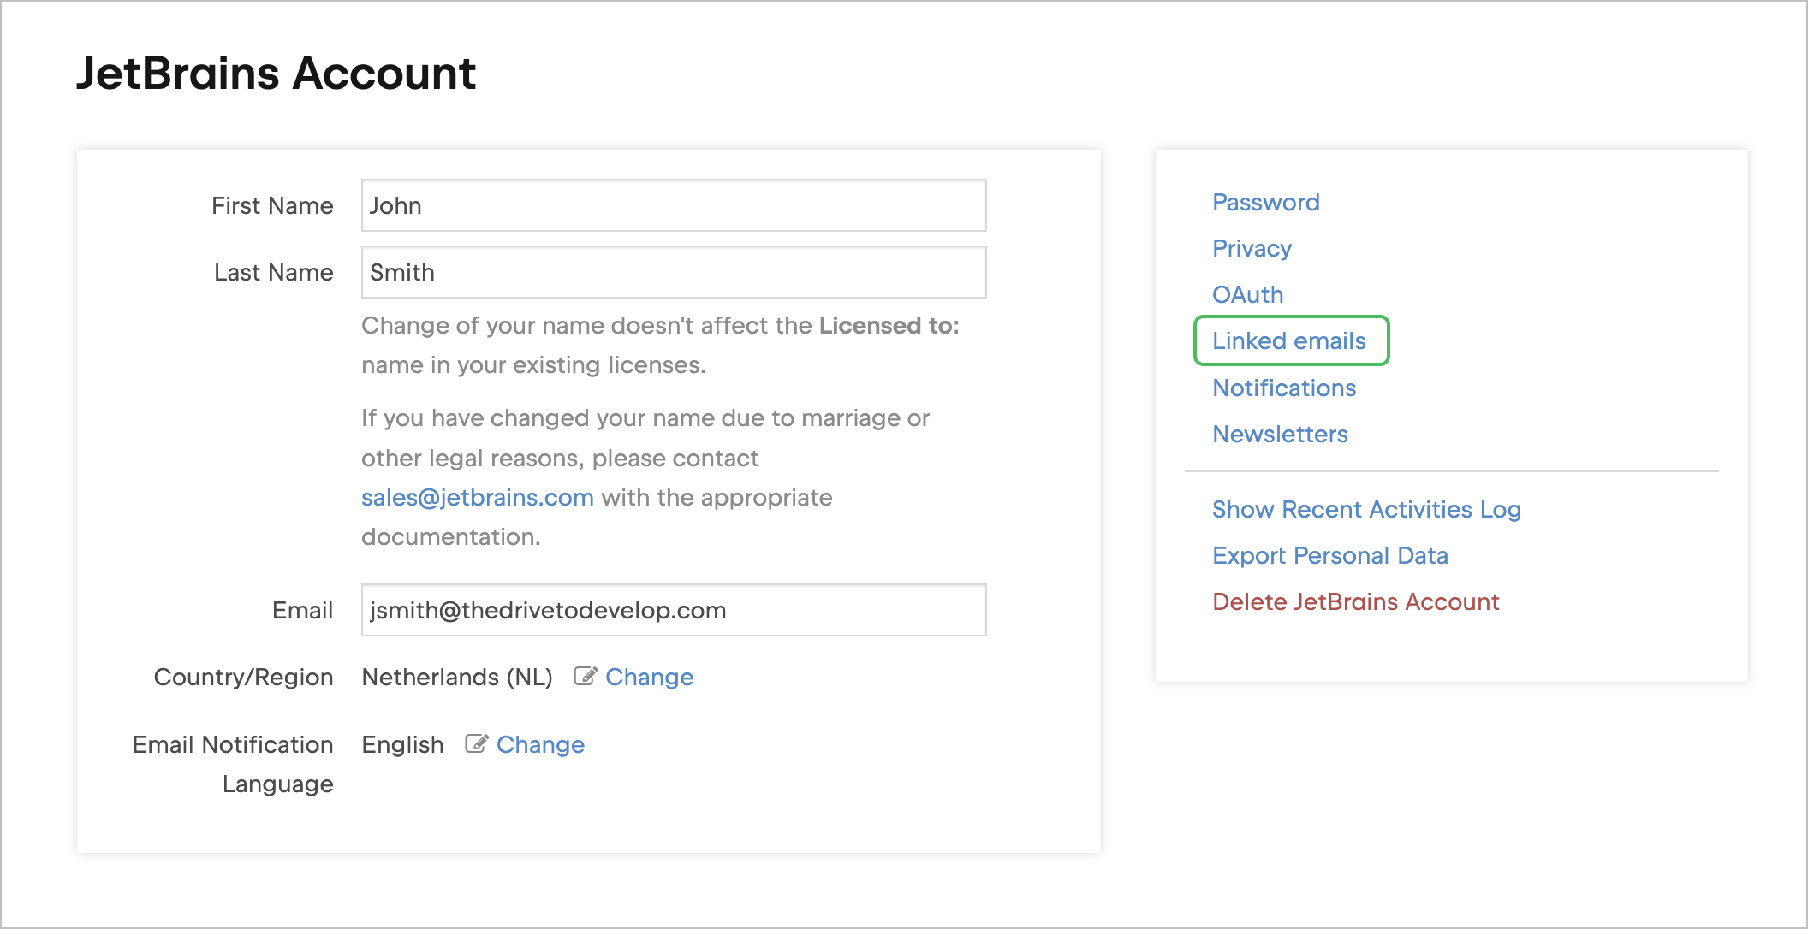Click the Country/Region field label
This screenshot has width=1808, height=929.
click(x=243, y=678)
